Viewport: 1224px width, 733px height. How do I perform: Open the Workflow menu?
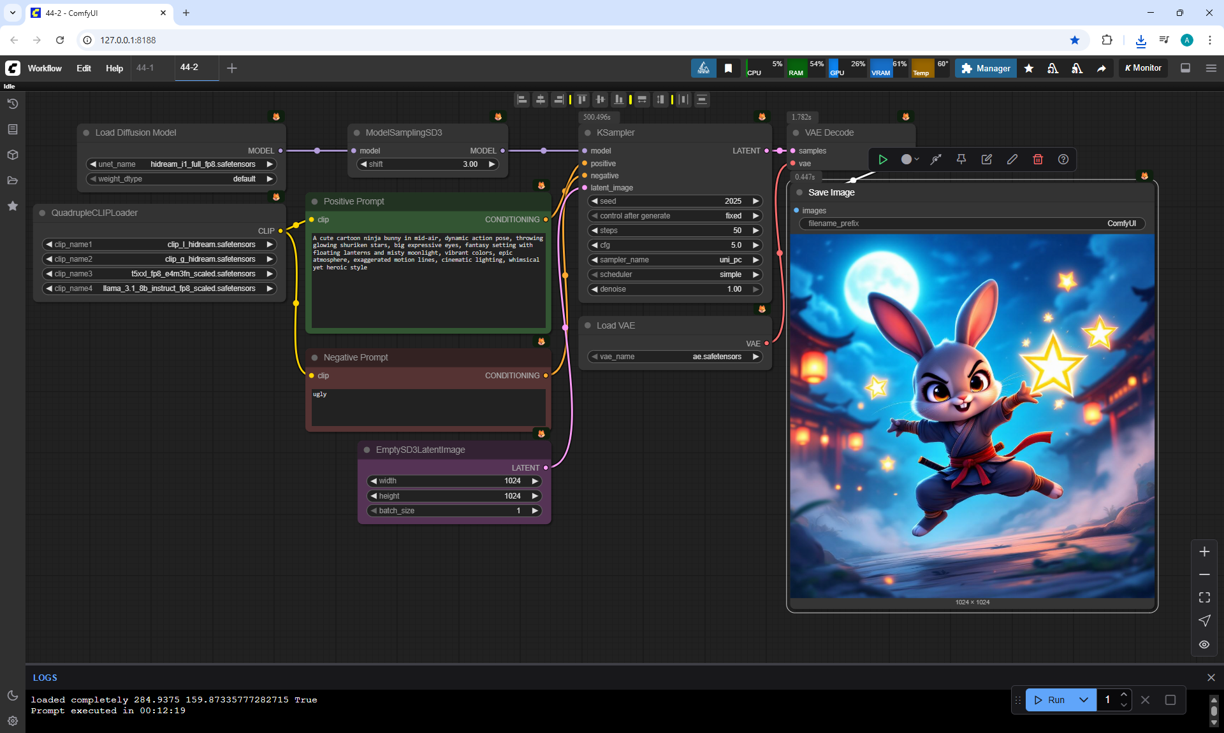[45, 68]
